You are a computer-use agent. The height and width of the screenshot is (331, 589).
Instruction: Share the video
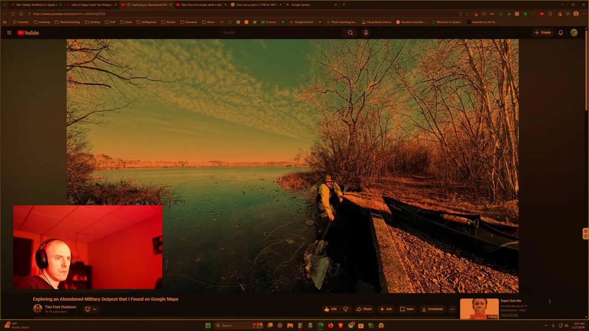click(364, 309)
